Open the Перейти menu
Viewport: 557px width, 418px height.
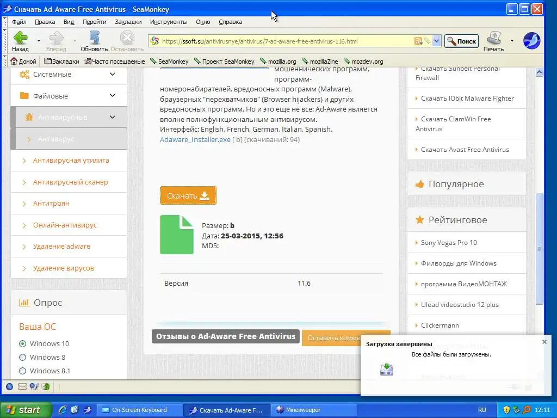tap(95, 22)
